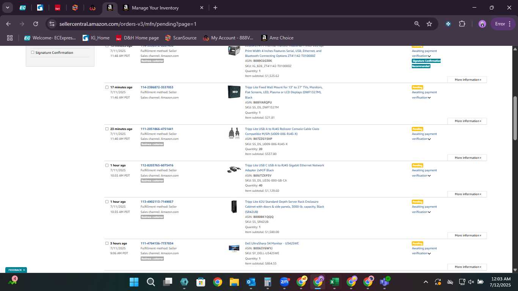Open the blue extension icon in toolbar
Viewport: 518px width, 291px height.
click(448, 24)
